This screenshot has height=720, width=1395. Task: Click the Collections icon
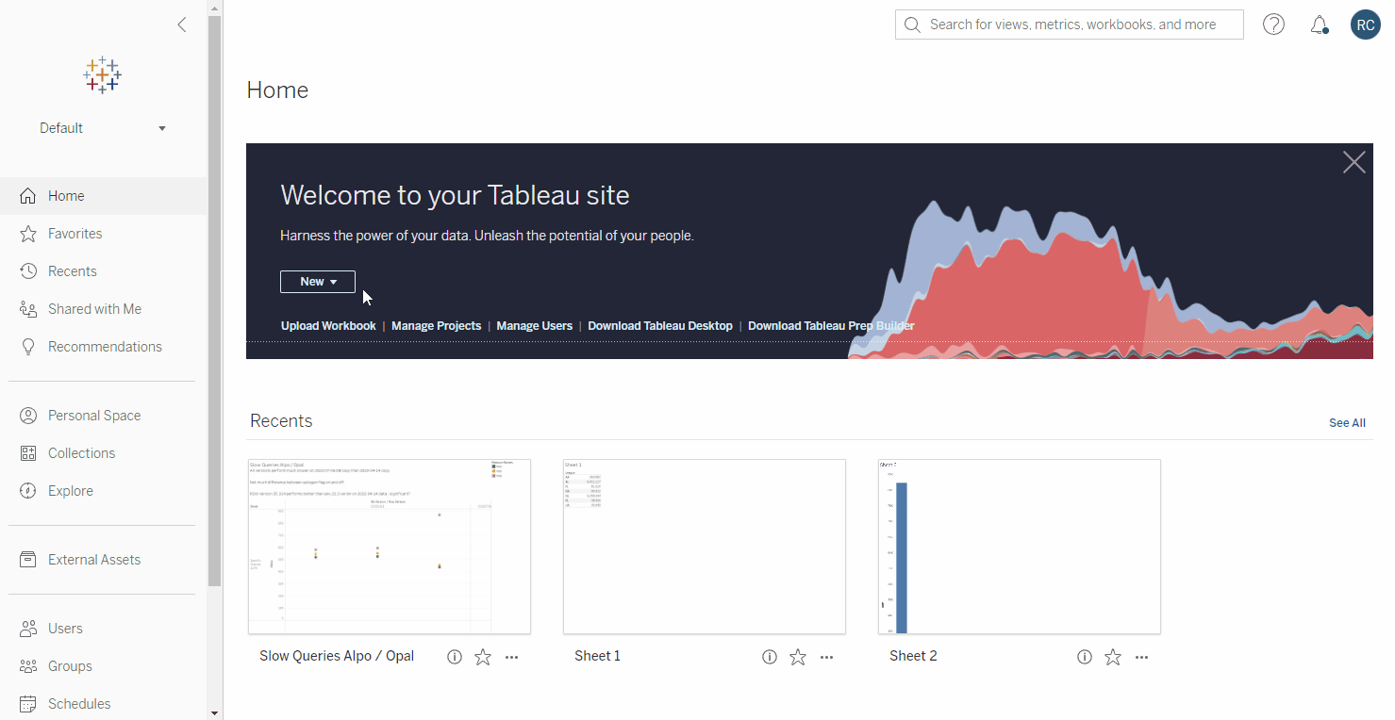click(28, 453)
